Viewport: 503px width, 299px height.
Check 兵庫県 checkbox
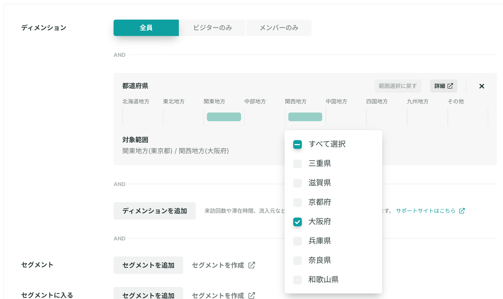coord(298,241)
